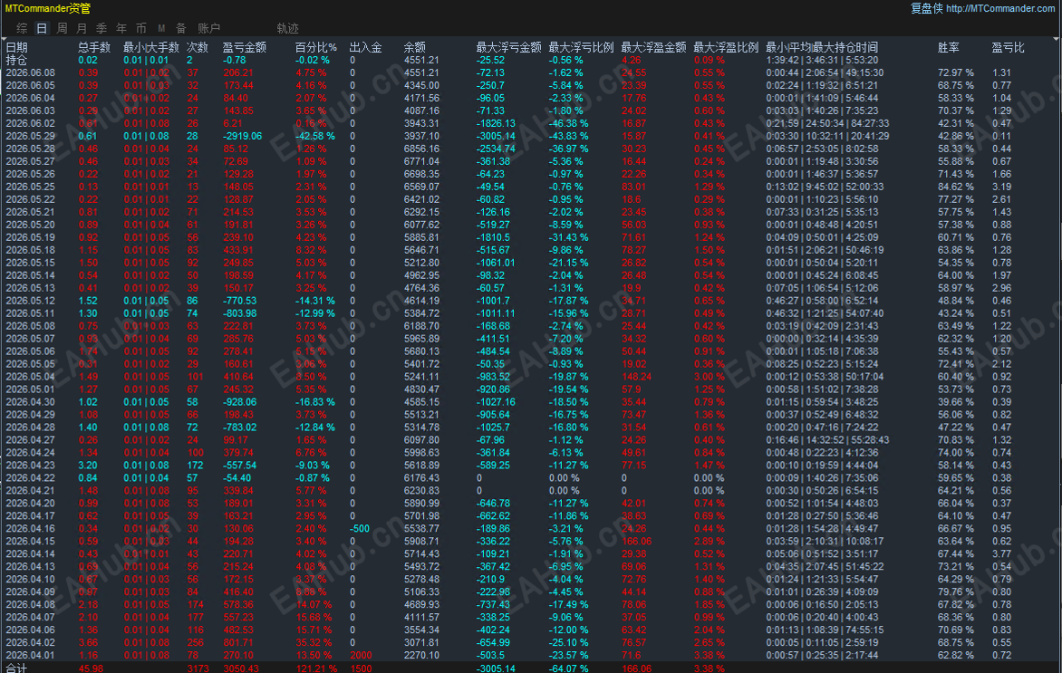This screenshot has width=1062, height=673.
Task: Select the 日 daily tab
Action: tap(42, 28)
